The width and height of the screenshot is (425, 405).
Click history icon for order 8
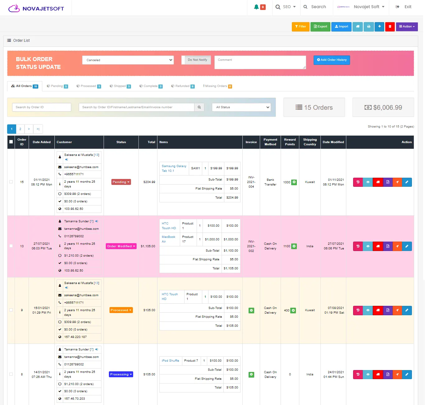tap(358, 374)
